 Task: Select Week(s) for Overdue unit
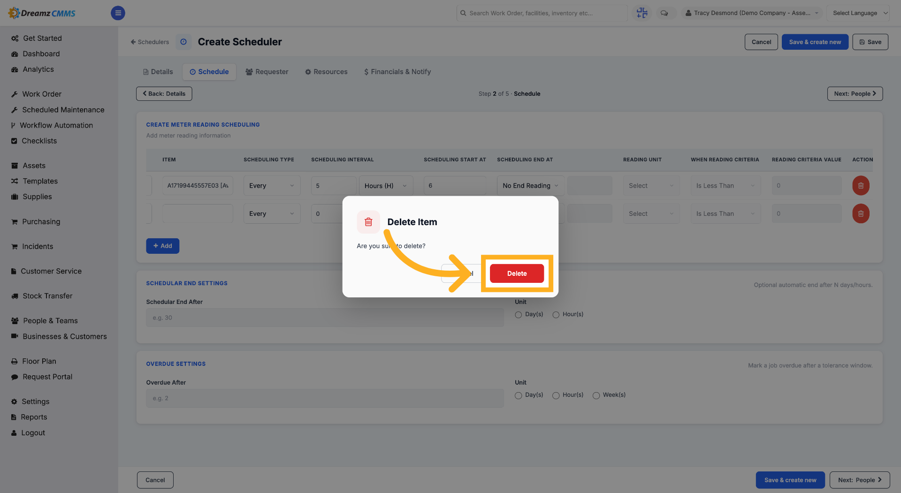(596, 395)
